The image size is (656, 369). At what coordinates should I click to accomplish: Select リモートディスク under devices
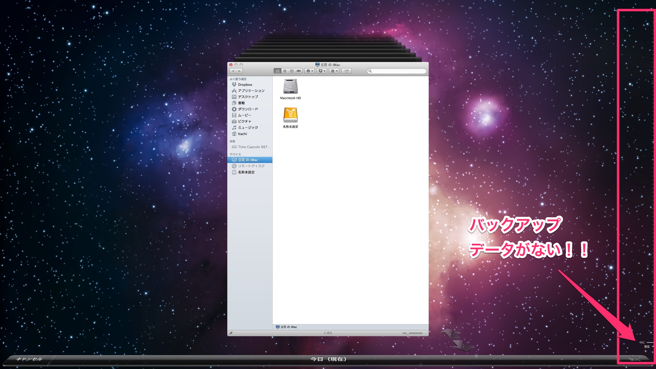(x=251, y=166)
